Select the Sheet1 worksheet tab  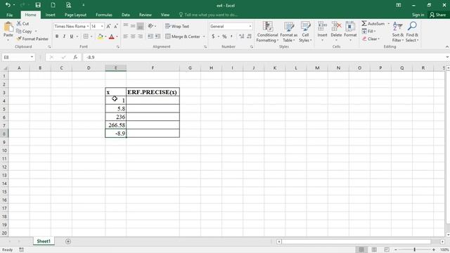pos(44,241)
